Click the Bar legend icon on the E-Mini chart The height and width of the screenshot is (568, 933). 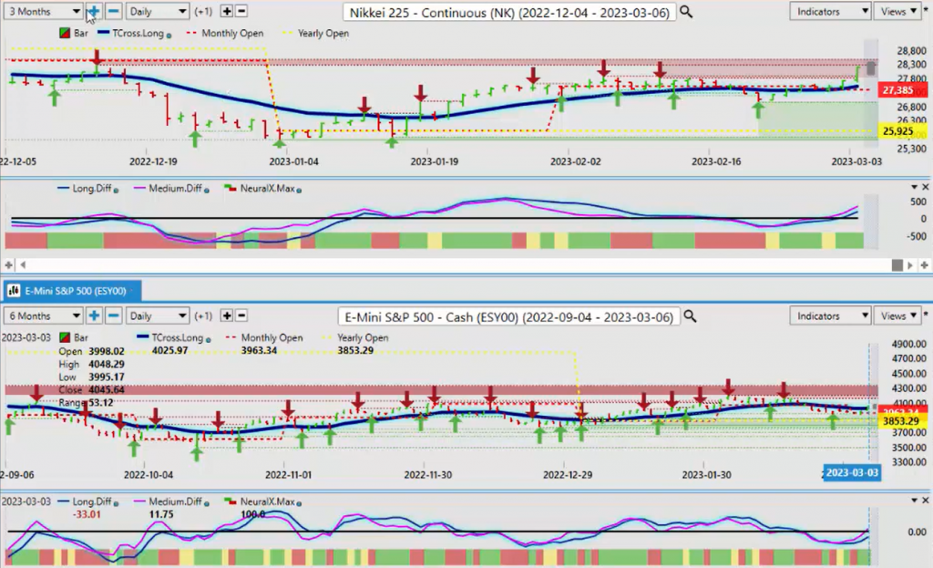coord(65,337)
